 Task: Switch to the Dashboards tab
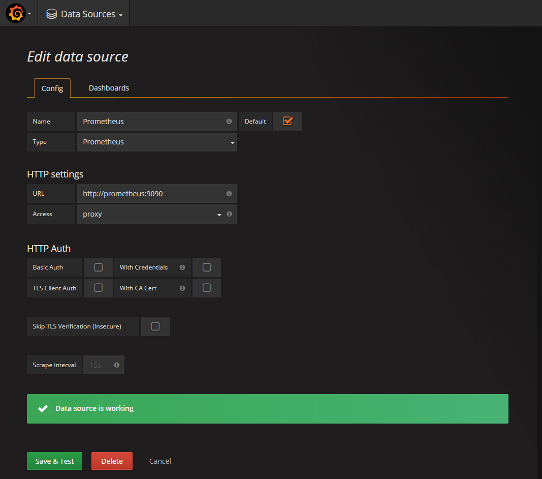[x=109, y=88]
